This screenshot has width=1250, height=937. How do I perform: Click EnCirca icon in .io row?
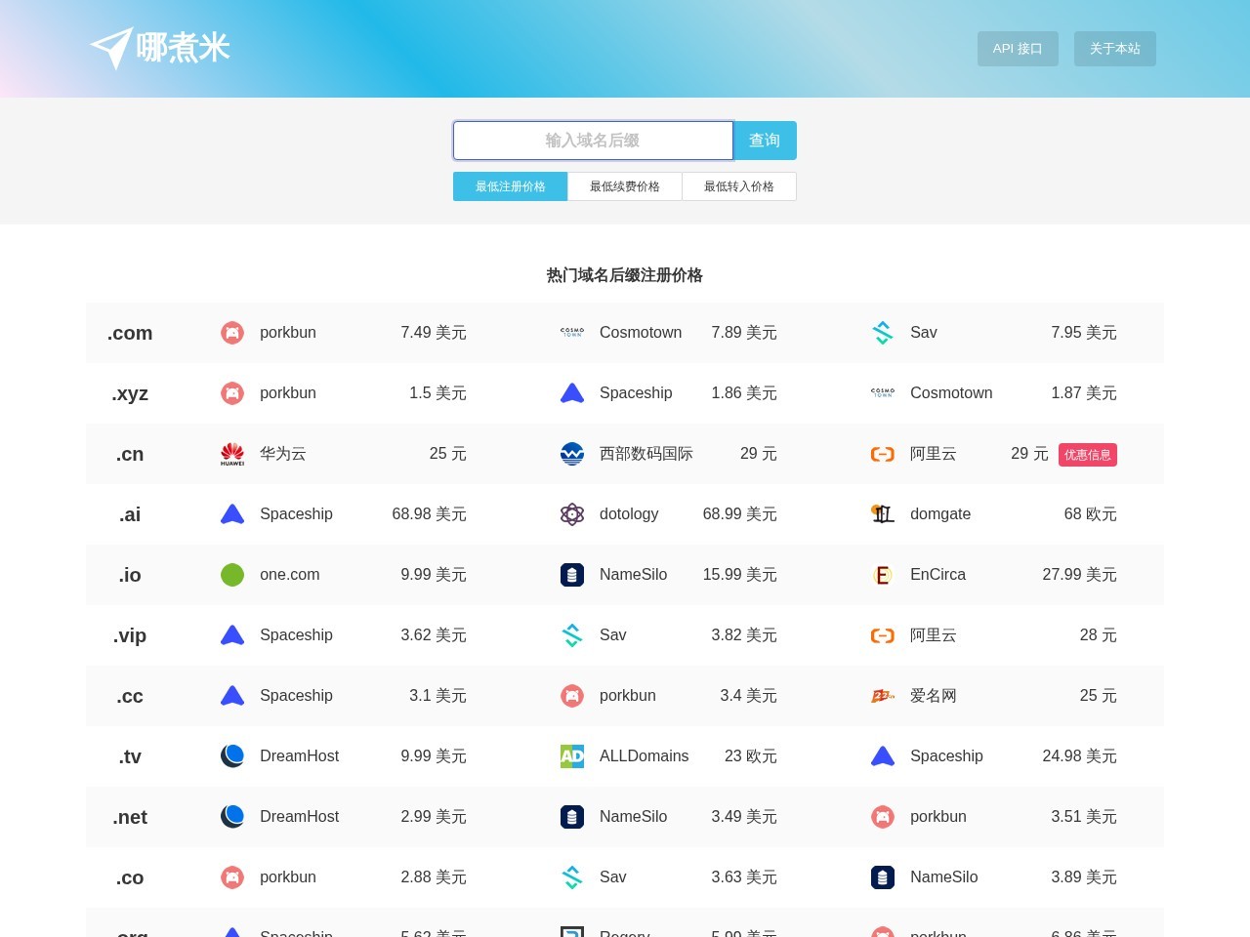point(883,575)
